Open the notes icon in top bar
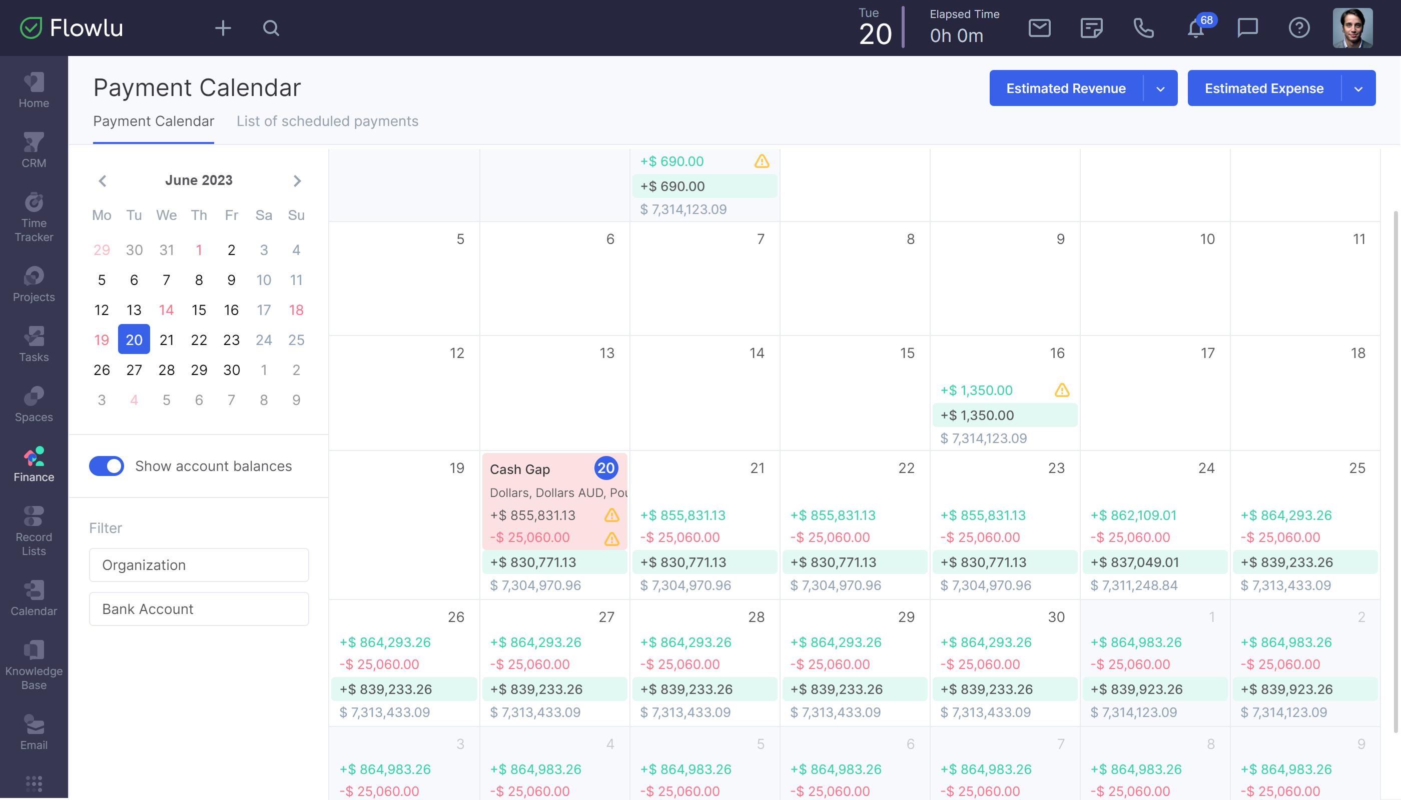The image size is (1401, 800). pos(1091,27)
